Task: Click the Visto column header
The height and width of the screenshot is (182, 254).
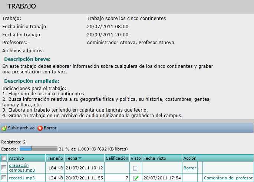Action: 136,158
